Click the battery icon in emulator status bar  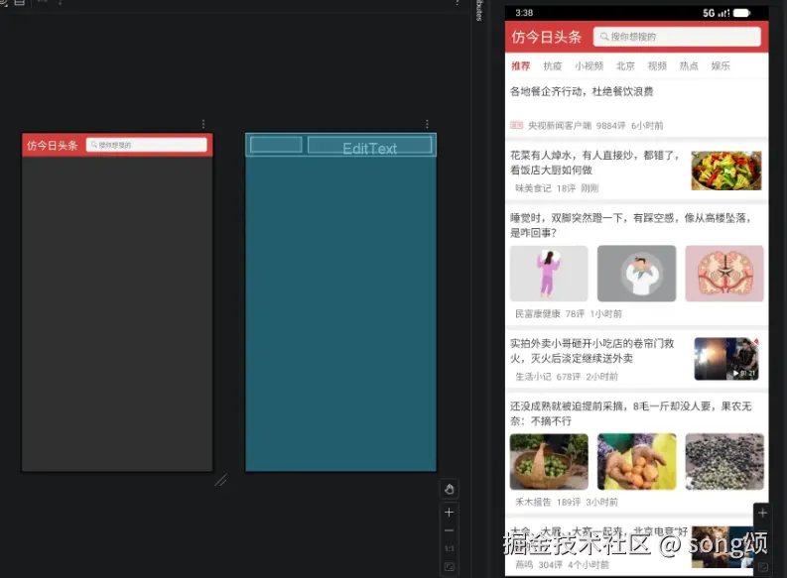741,13
